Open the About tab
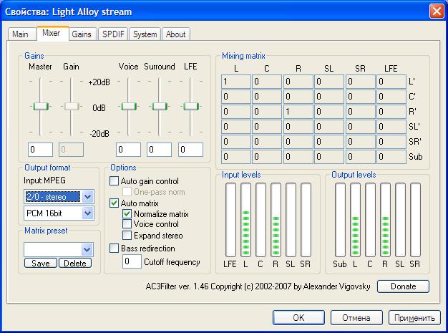Image resolution: width=448 pixels, height=333 pixels. point(175,34)
